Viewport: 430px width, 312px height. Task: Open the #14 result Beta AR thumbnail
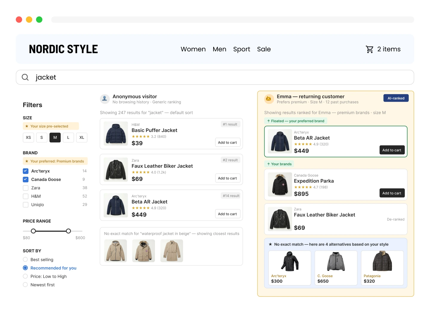click(x=116, y=205)
